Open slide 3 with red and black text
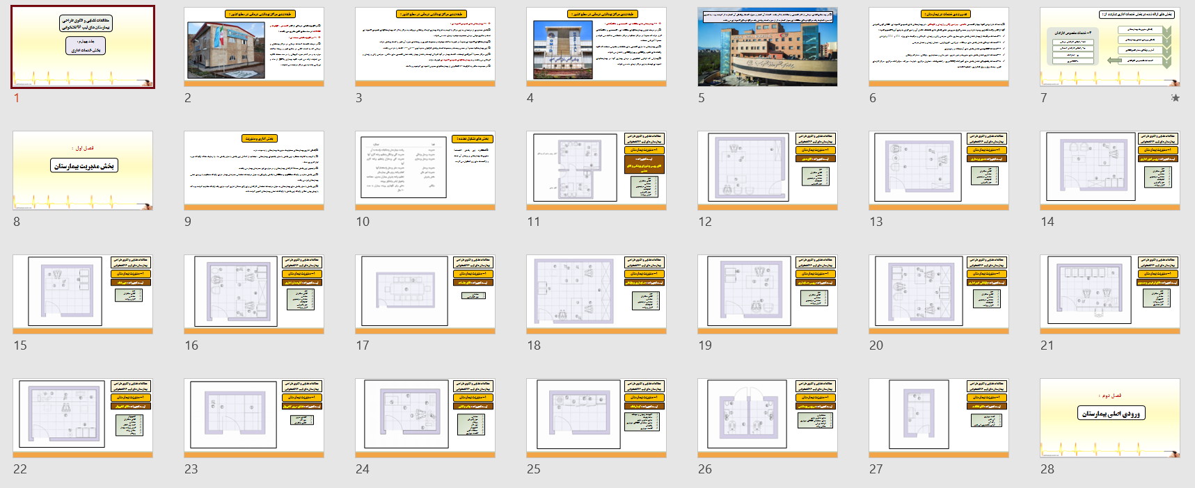The width and height of the screenshot is (1195, 488). pos(425,47)
